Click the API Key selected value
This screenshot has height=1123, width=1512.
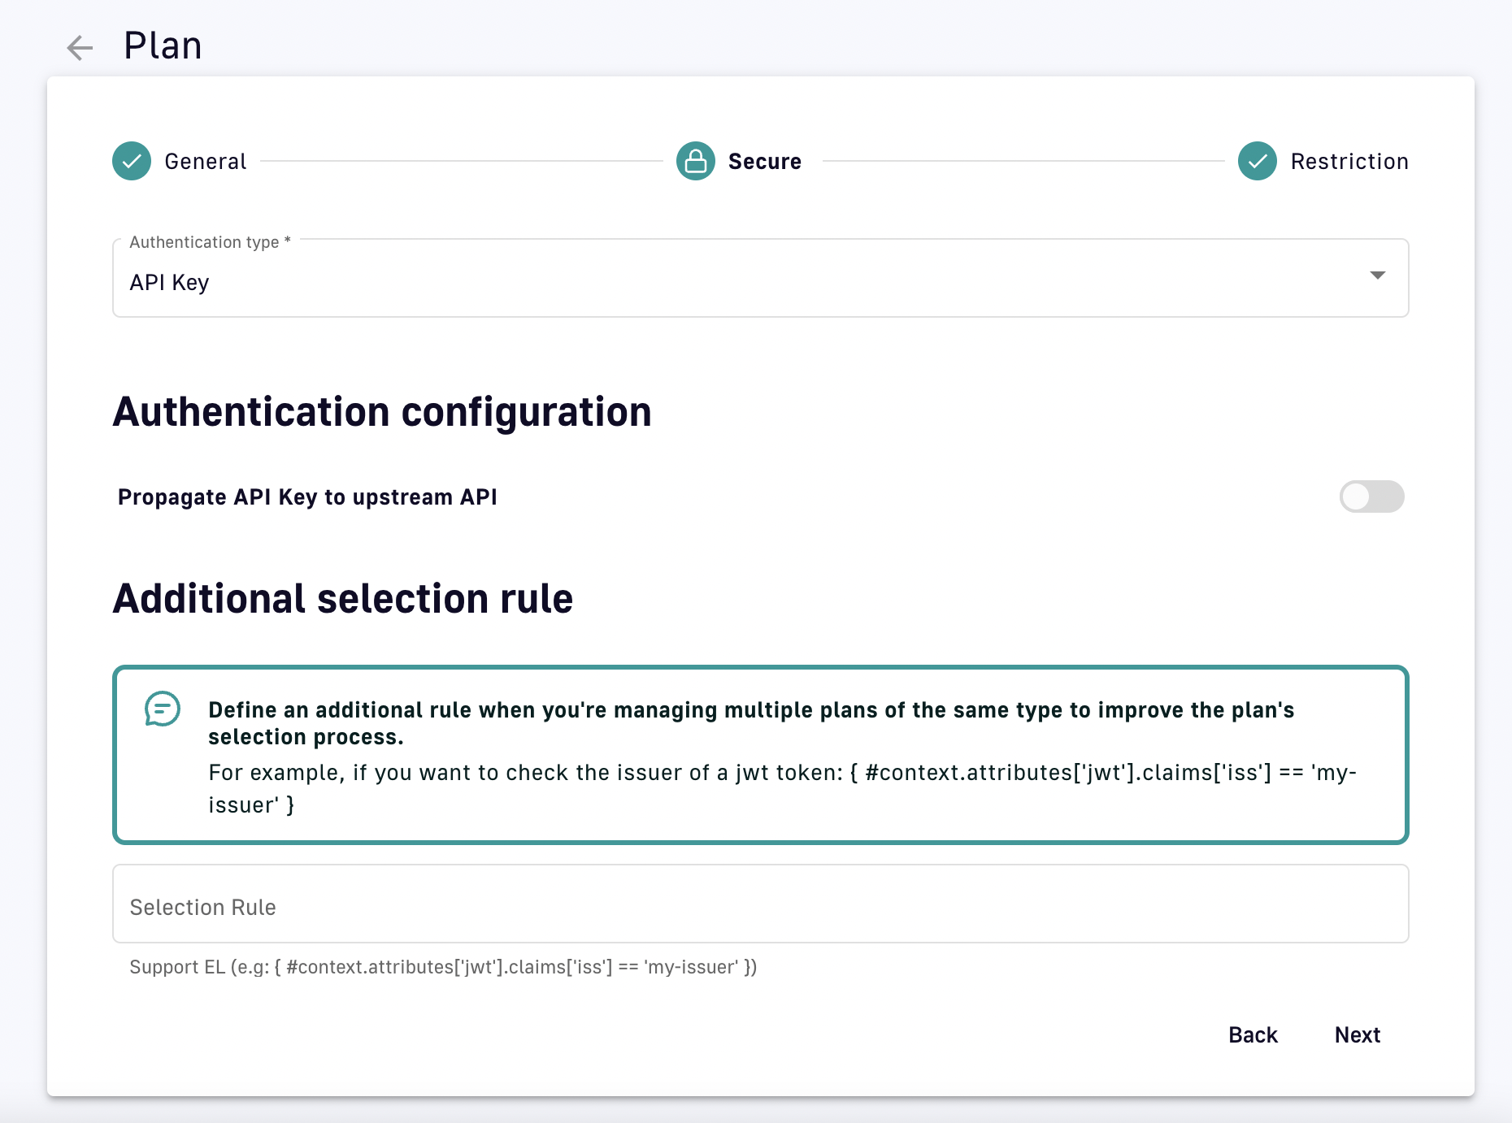[170, 282]
